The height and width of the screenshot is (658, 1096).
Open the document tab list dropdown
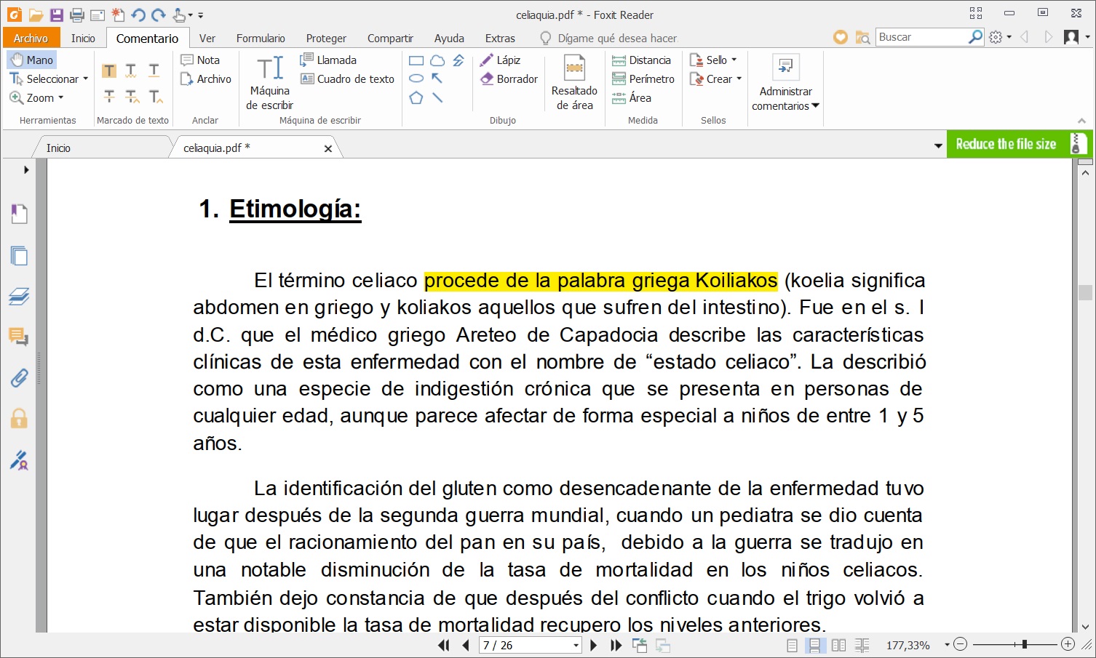coord(938,146)
